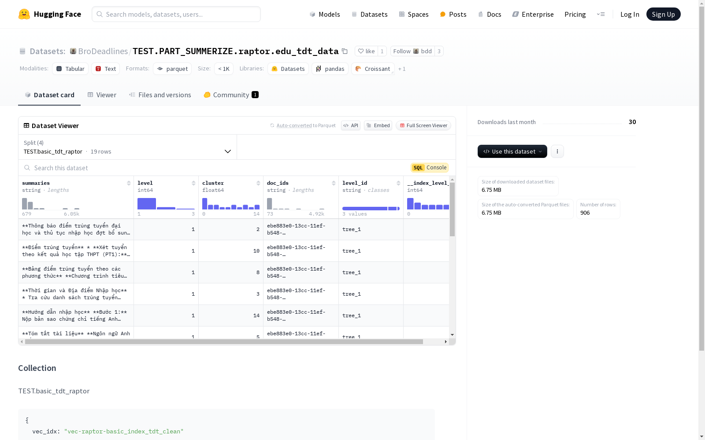This screenshot has height=440, width=705.
Task: Click the BroDeadlines avatar icon
Action: point(73,51)
